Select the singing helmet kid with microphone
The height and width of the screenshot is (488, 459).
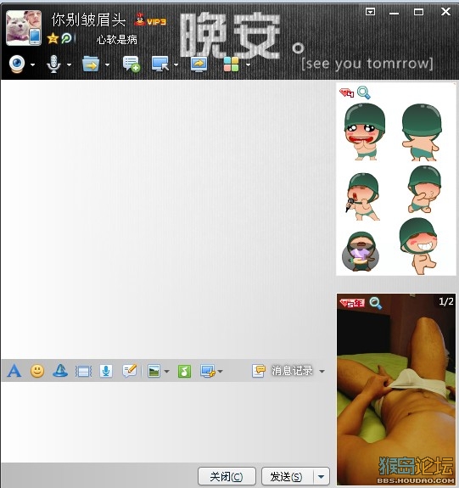tap(363, 196)
